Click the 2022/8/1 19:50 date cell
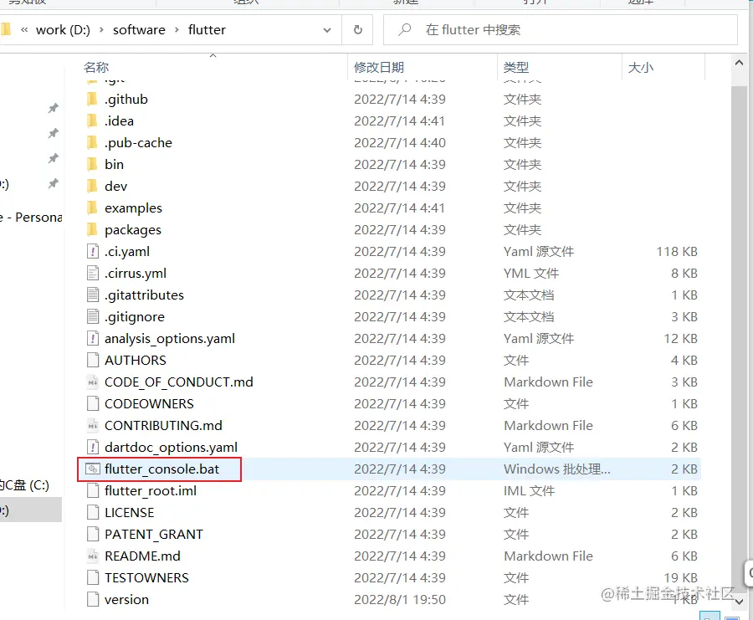 [x=400, y=599]
